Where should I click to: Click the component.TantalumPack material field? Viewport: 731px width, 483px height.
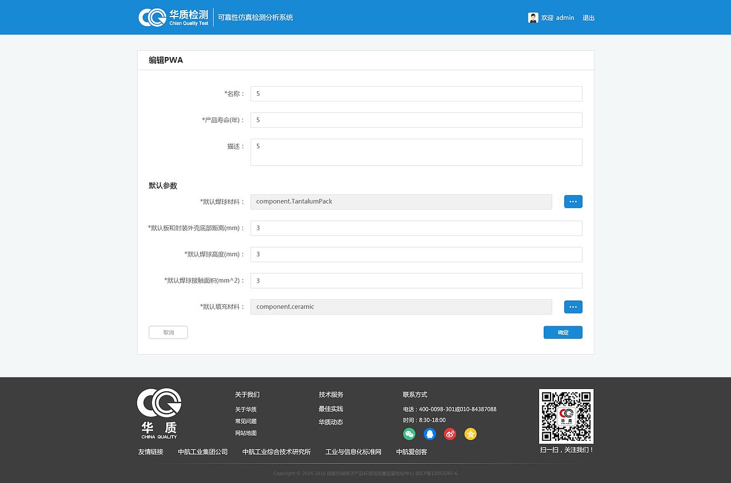401,202
